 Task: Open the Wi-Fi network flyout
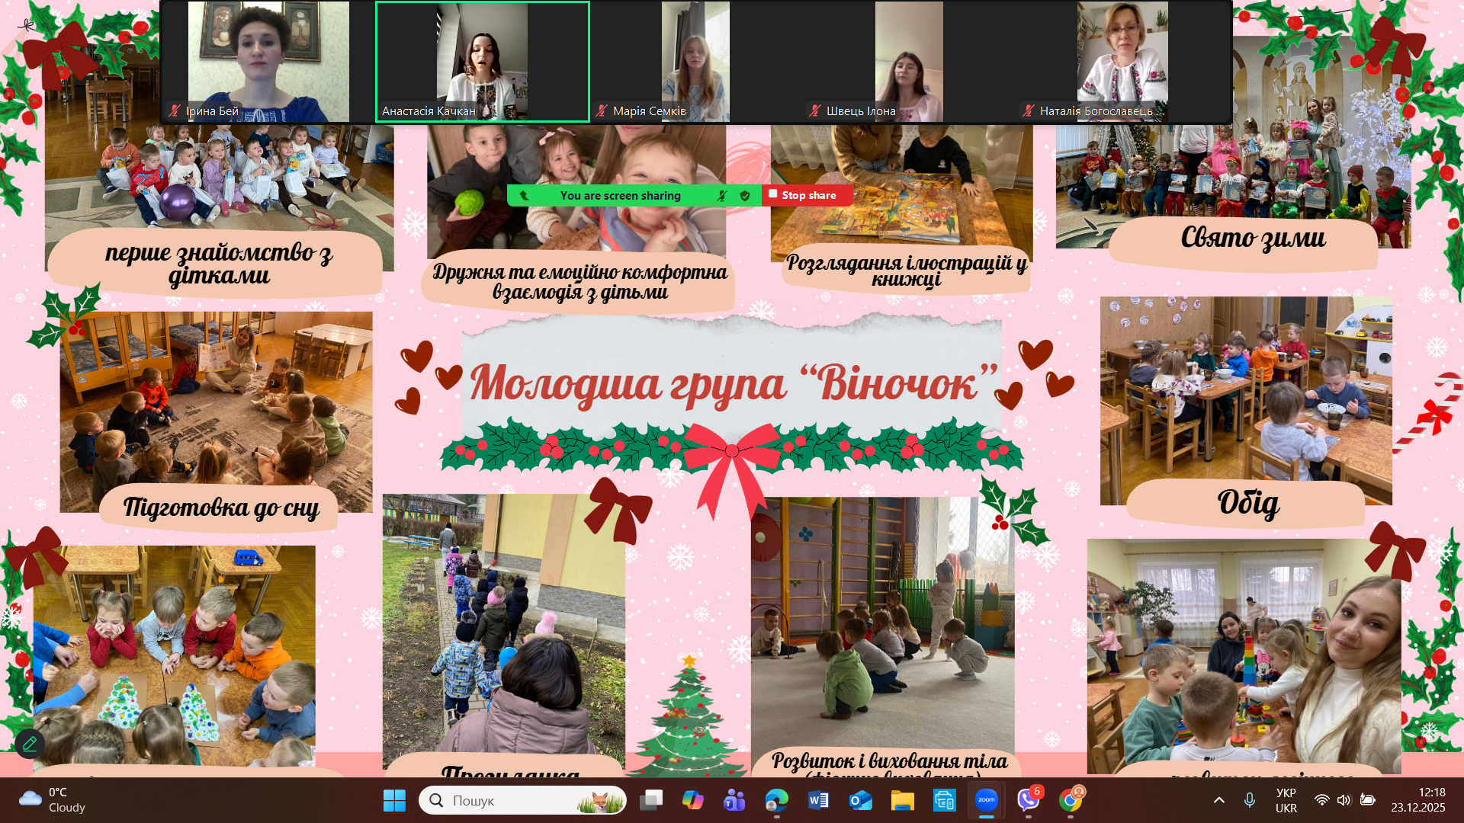(1321, 800)
